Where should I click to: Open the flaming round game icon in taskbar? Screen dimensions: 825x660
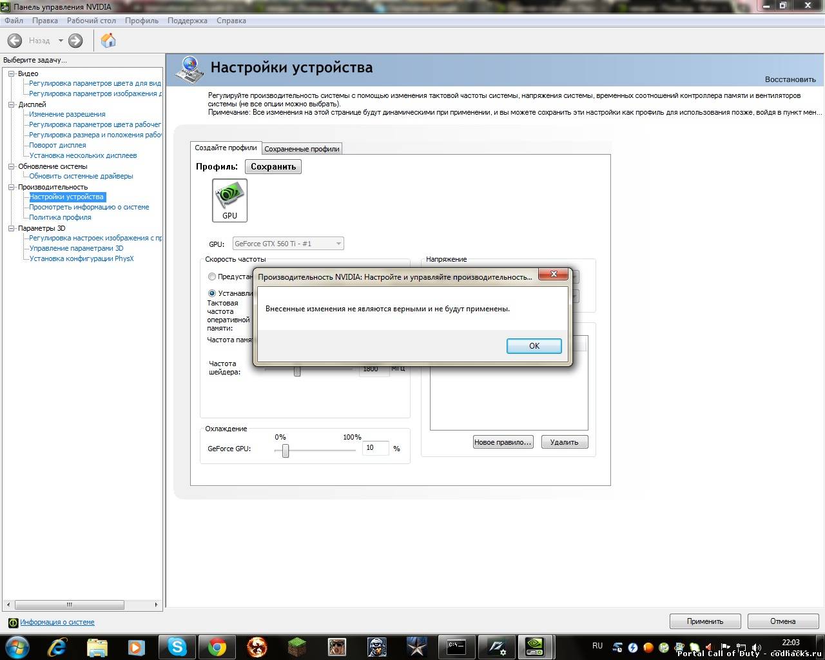257,646
